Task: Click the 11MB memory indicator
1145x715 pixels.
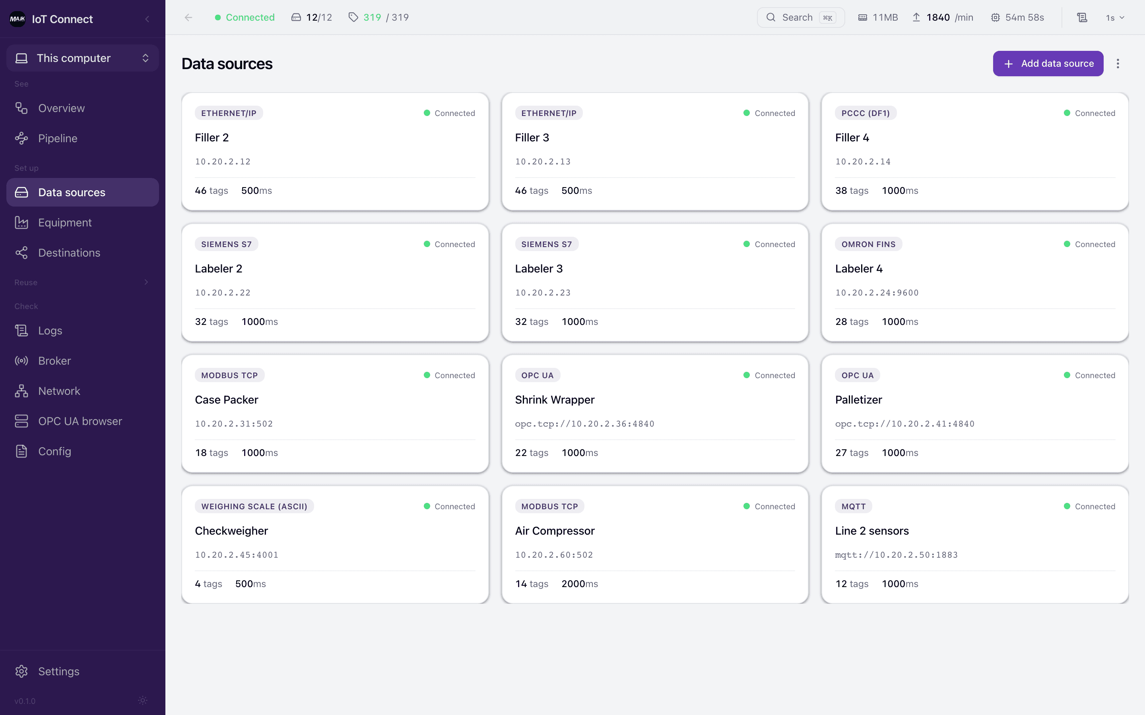Action: tap(878, 17)
